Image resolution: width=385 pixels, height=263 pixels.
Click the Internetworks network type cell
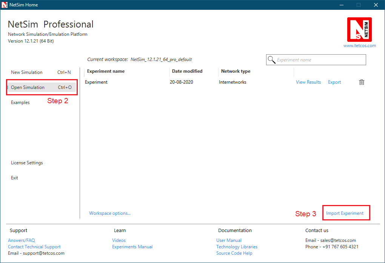233,82
